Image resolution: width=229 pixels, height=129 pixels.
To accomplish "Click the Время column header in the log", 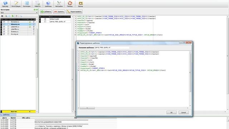I will [x=13, y=118].
